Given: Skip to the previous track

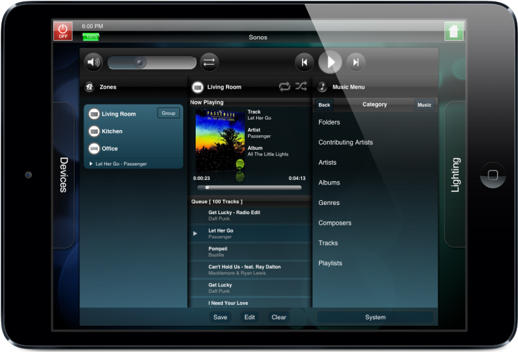Looking at the screenshot, I should coord(303,62).
